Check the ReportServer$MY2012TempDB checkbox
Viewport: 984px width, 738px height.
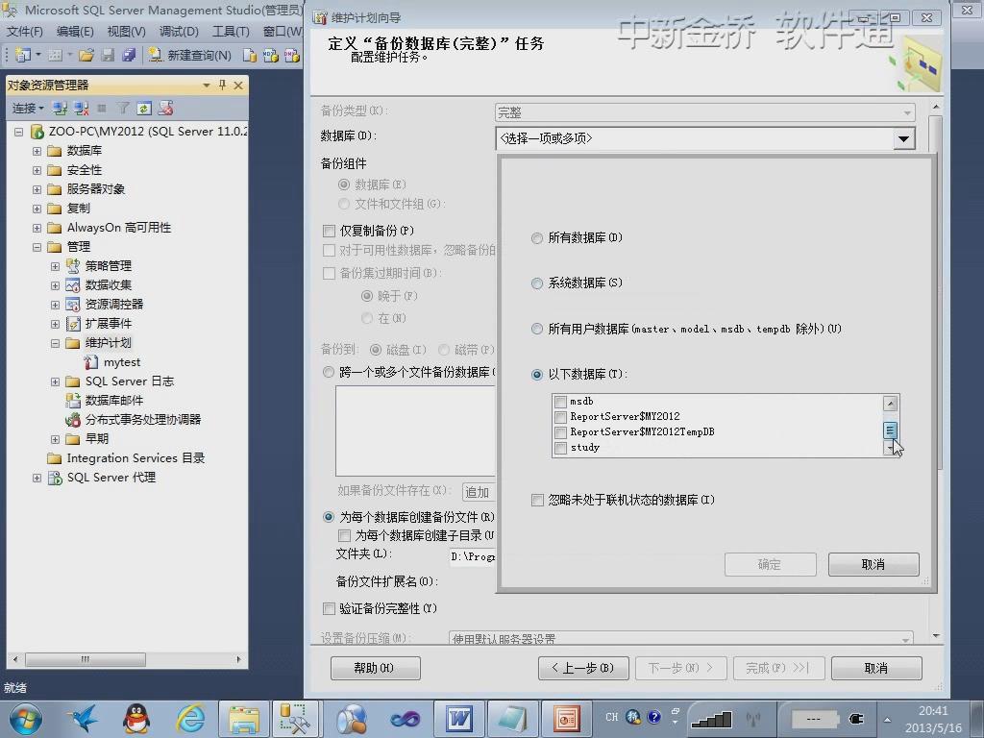click(x=561, y=432)
